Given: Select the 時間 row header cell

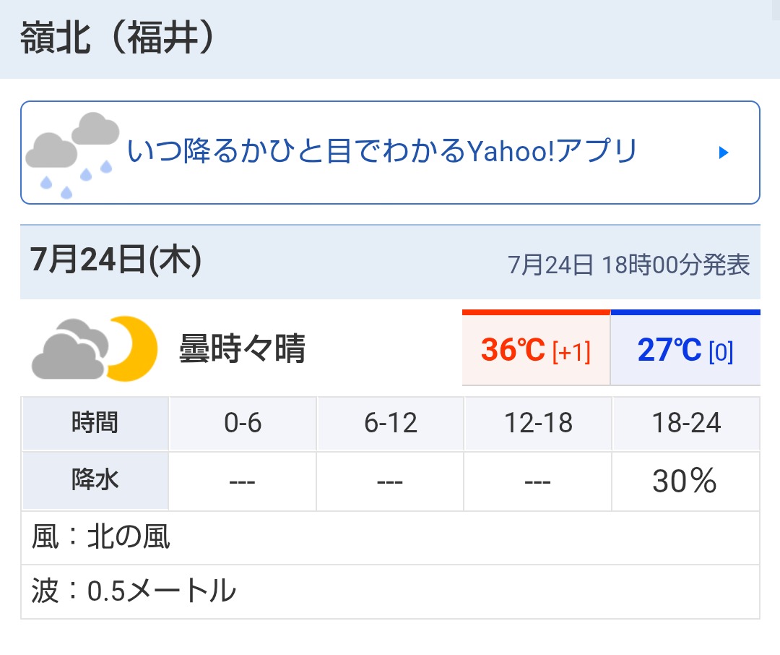Looking at the screenshot, I should point(95,424).
